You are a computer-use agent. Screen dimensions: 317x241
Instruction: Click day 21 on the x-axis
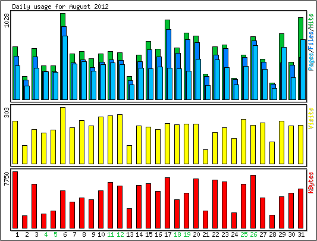[x=206, y=234]
